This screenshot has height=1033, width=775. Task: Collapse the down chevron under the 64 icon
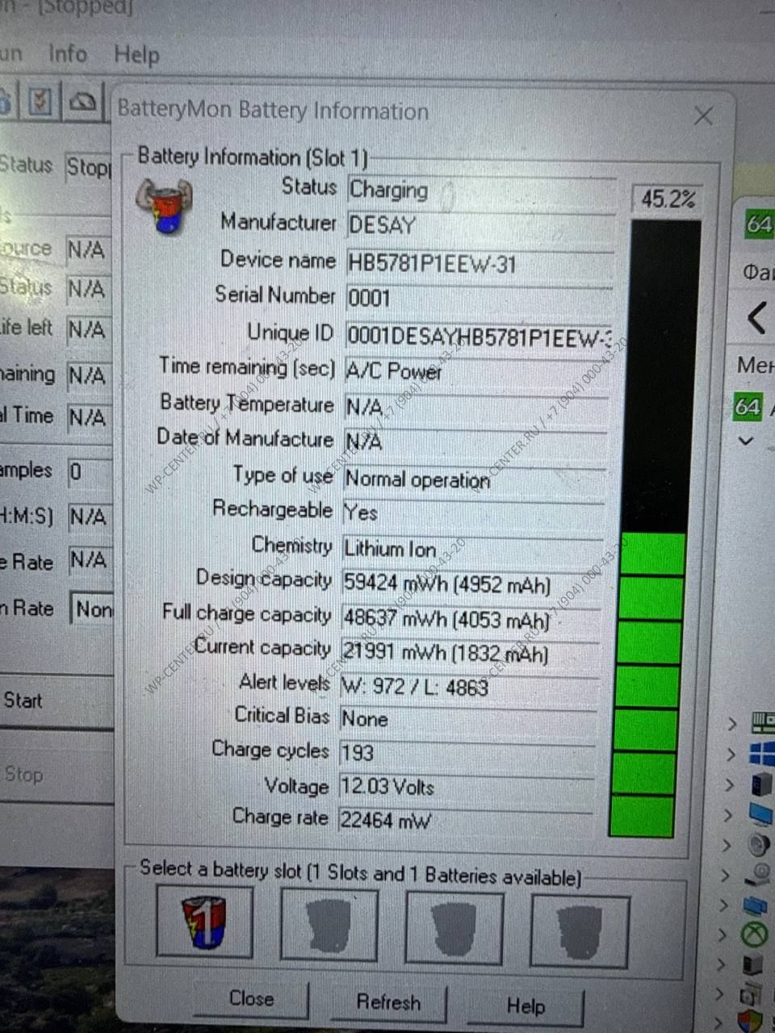pos(746,441)
